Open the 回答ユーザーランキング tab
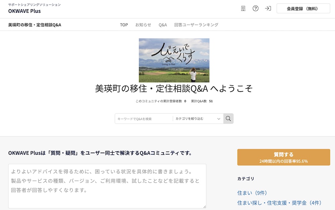Viewport: 335px width, 210px height. click(196, 24)
